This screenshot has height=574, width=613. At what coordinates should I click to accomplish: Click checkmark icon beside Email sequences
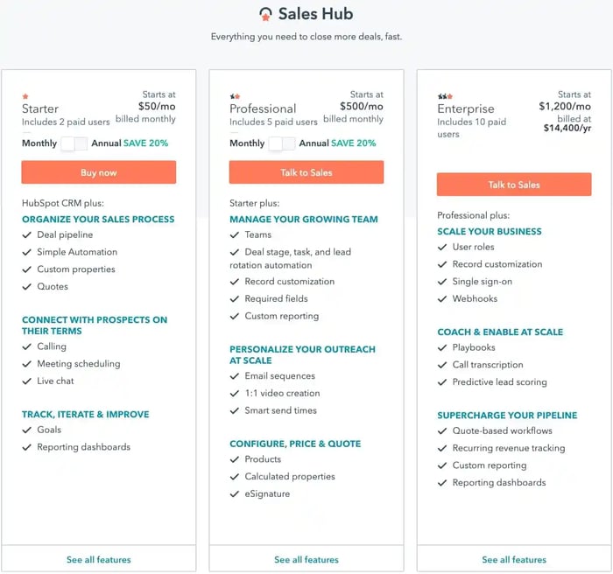click(234, 376)
